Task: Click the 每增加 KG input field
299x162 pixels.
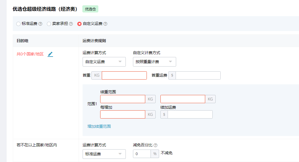Action: tap(123, 115)
